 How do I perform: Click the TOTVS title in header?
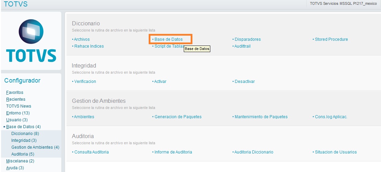16,4
